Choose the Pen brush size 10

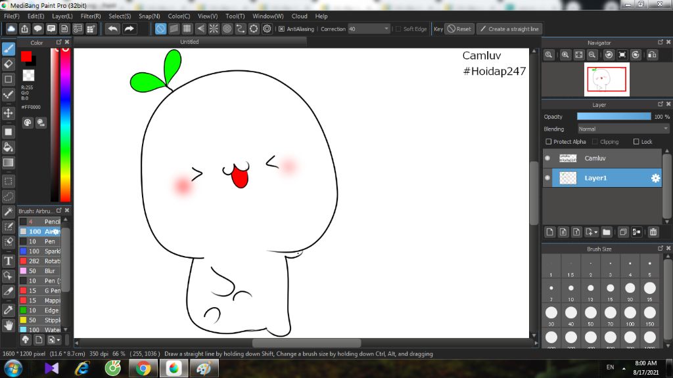coord(40,241)
